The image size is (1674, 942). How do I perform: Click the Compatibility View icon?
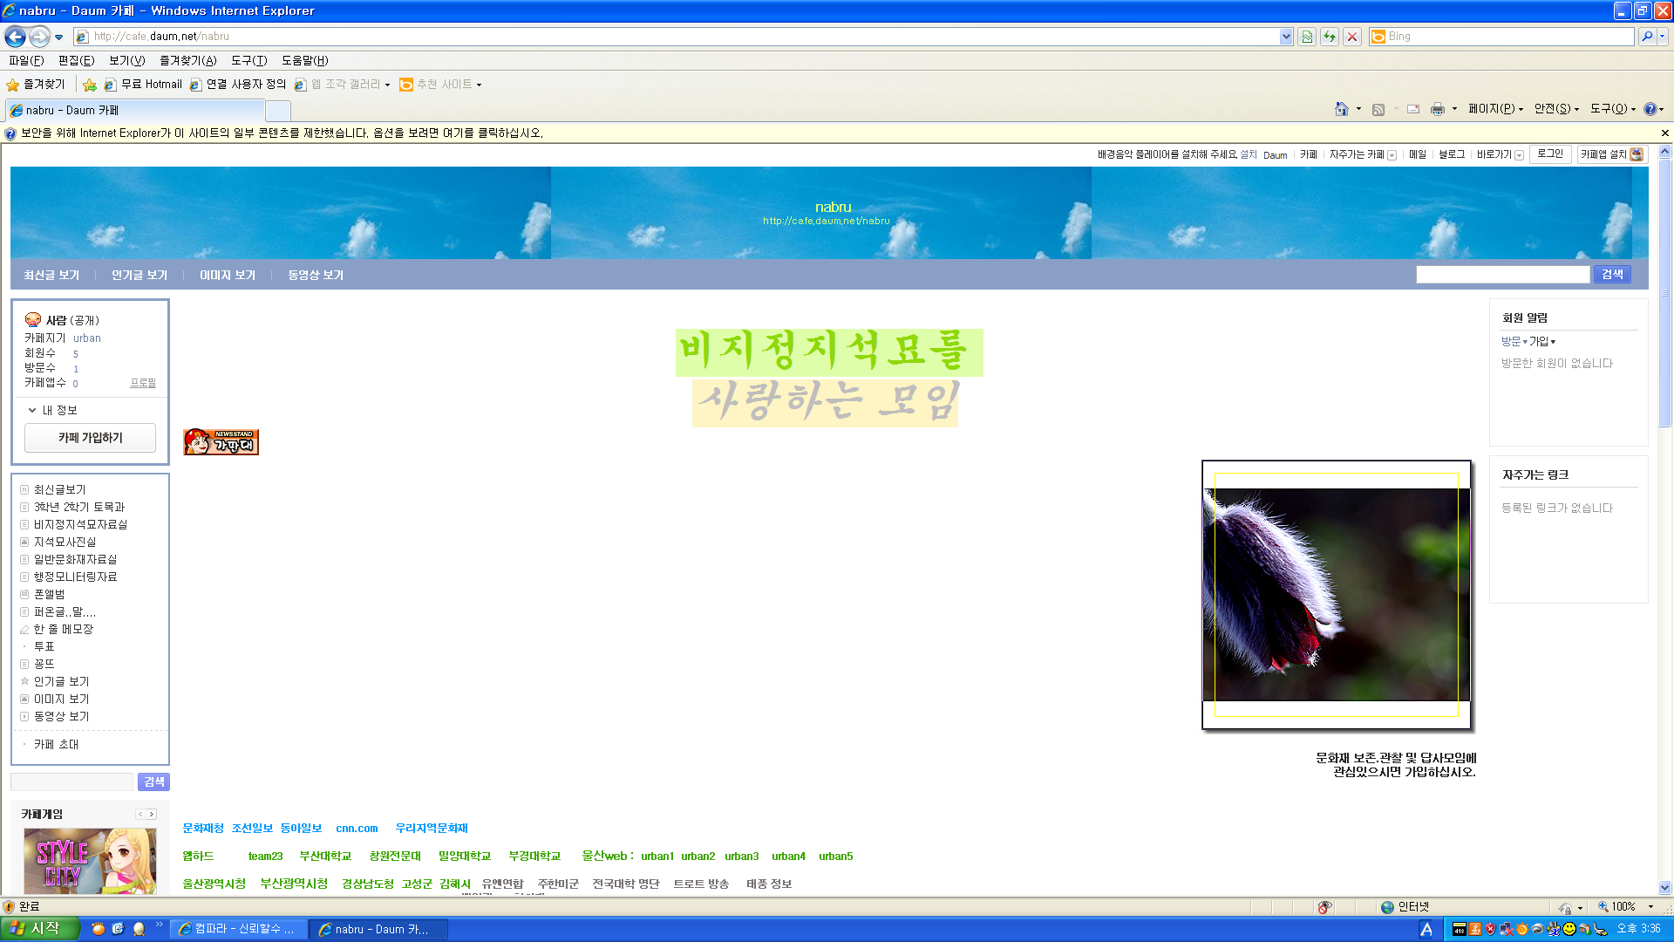pyautogui.click(x=1306, y=37)
